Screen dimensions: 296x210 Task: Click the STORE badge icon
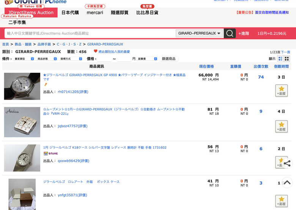click(x=50, y=154)
